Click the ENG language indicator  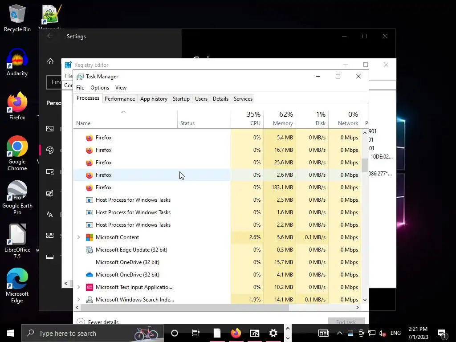395,333
